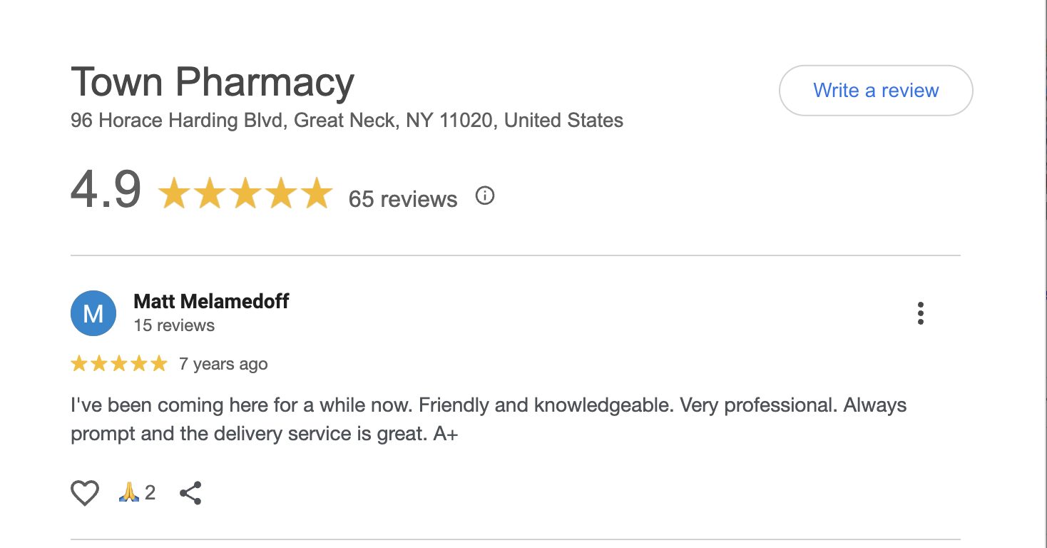Click the 65 reviews count
This screenshot has width=1047, height=548.
coord(402,198)
